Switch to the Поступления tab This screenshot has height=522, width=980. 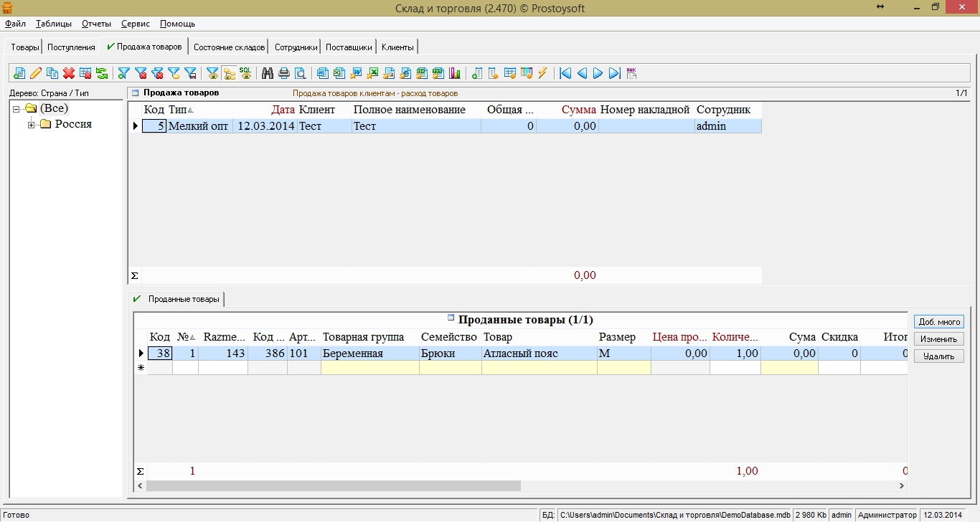coord(71,47)
